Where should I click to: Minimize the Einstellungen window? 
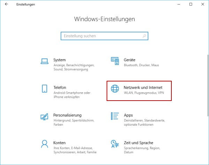[179, 4]
